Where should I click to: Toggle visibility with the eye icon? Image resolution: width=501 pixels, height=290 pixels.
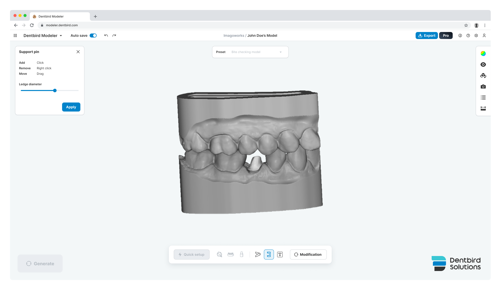[483, 64]
